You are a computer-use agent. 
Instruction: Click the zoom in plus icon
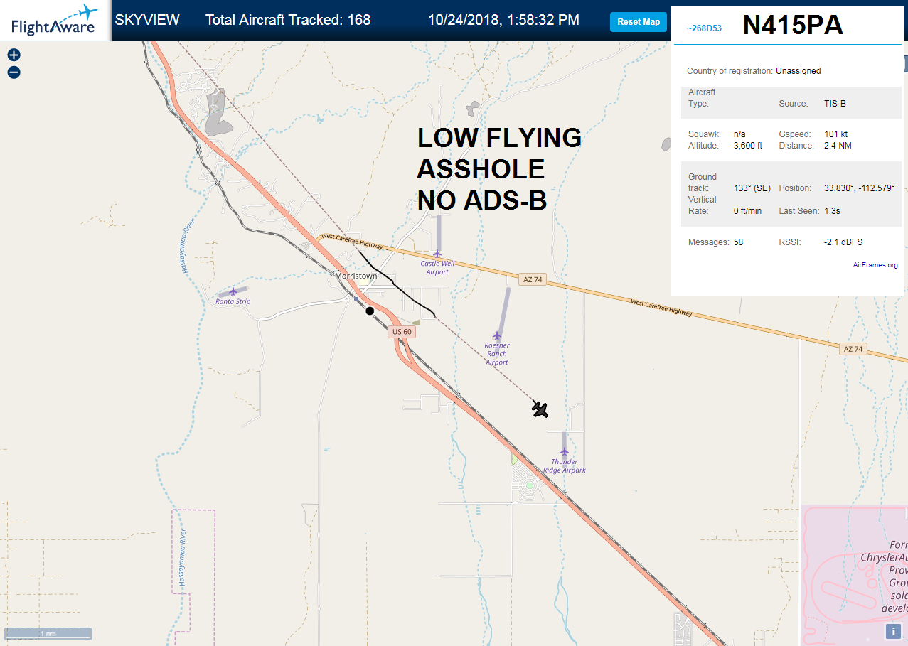coord(14,55)
